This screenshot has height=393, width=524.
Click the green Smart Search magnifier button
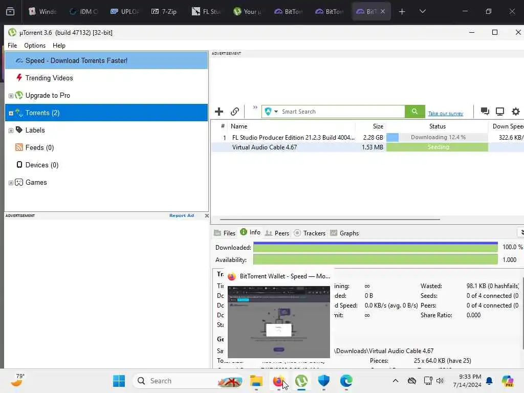(x=414, y=112)
